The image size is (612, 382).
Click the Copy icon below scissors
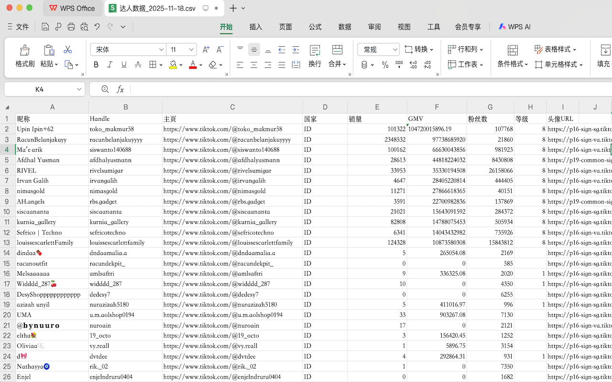(x=69, y=64)
